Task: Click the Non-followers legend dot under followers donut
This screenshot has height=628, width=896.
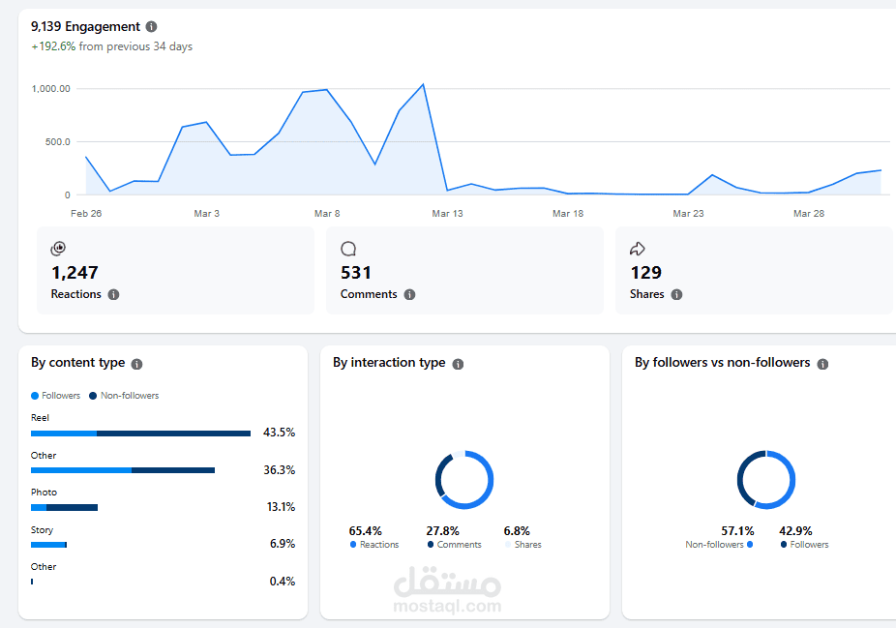Action: (x=750, y=545)
